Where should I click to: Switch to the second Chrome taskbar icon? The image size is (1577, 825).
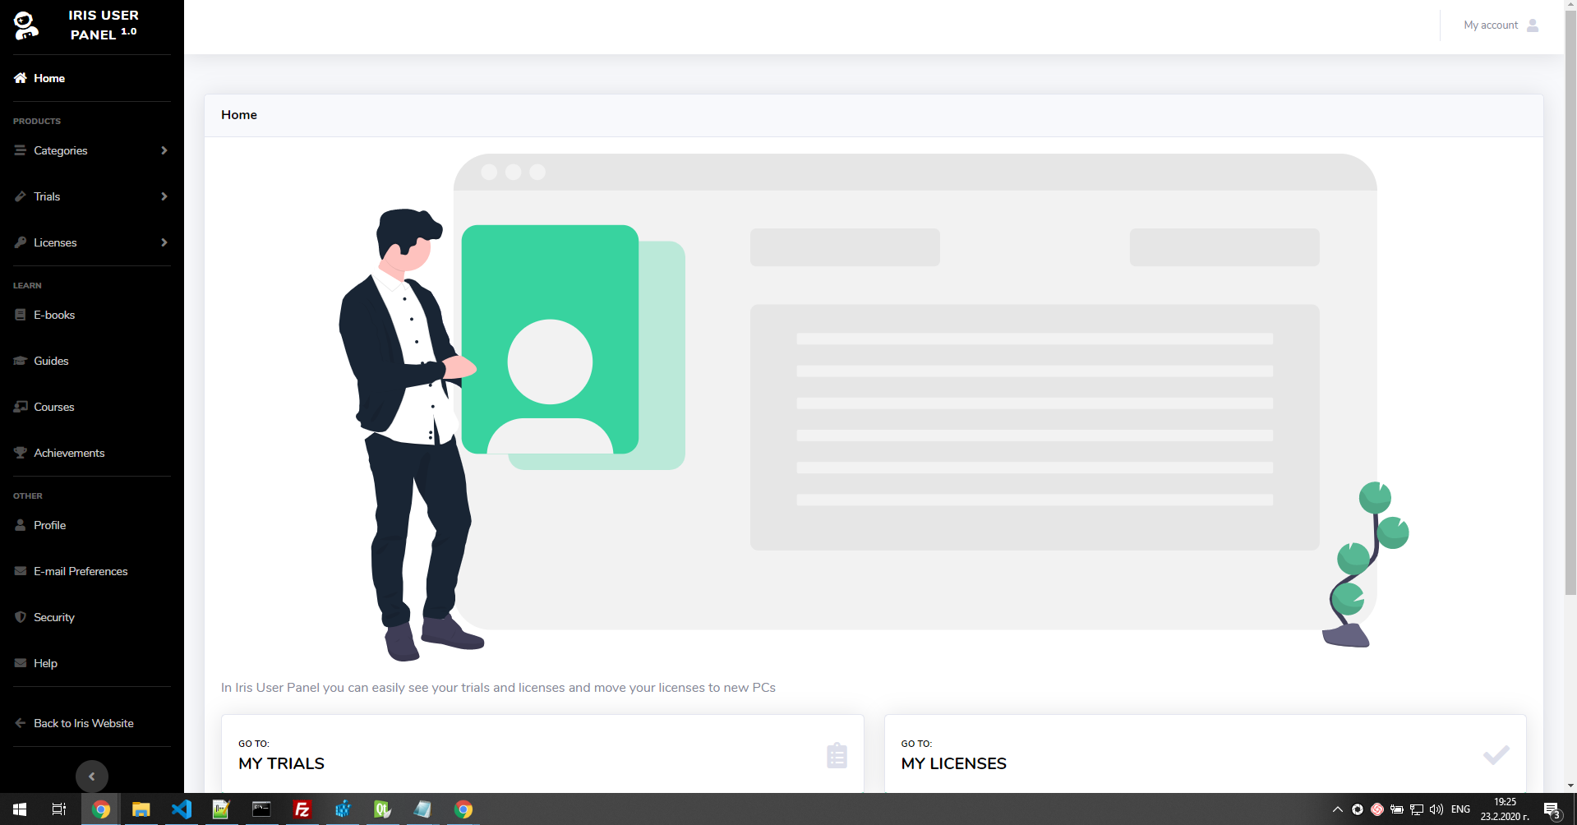(x=463, y=809)
